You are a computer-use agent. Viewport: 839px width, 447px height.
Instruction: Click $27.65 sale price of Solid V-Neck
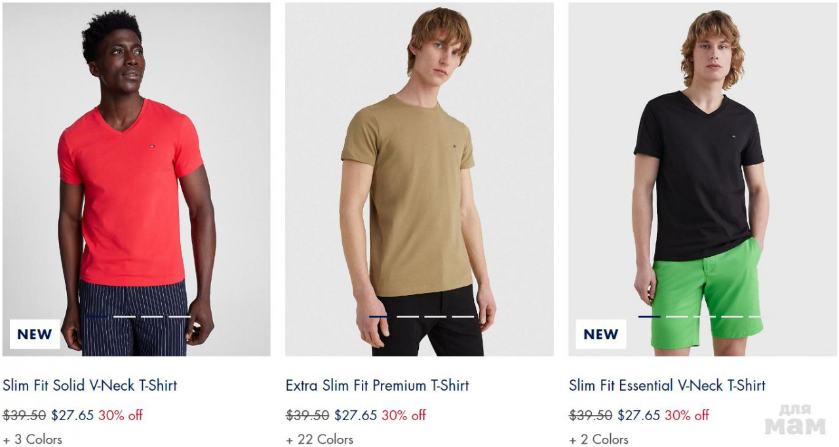(x=73, y=415)
